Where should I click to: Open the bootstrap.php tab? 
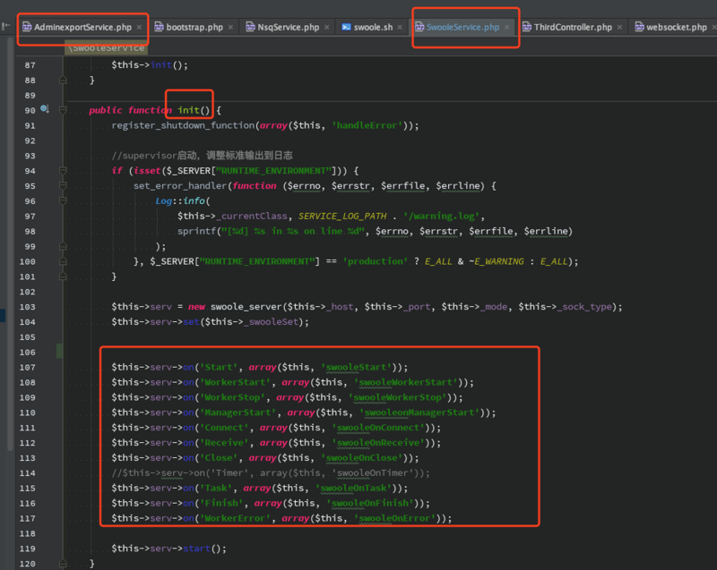pyautogui.click(x=194, y=28)
